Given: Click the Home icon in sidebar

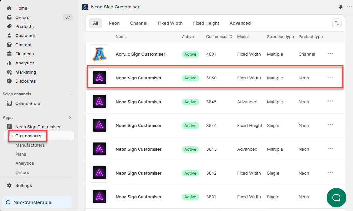Looking at the screenshot, I should [x=9, y=8].
